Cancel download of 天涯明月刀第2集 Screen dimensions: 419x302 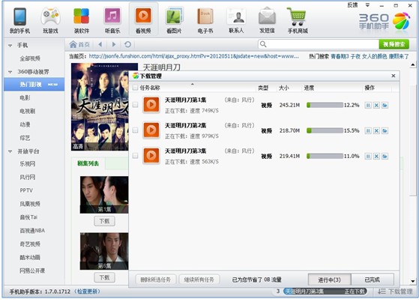(376, 130)
